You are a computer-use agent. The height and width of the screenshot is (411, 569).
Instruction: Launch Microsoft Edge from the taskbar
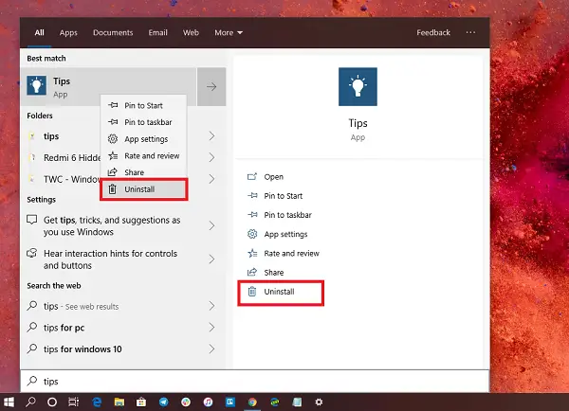[x=97, y=402]
